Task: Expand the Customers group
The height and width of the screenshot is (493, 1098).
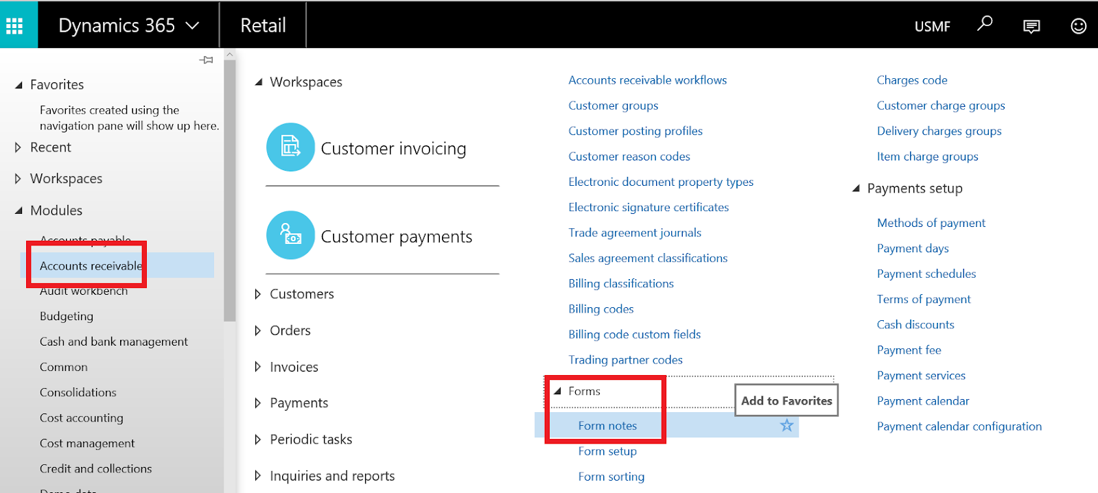Action: pos(258,294)
